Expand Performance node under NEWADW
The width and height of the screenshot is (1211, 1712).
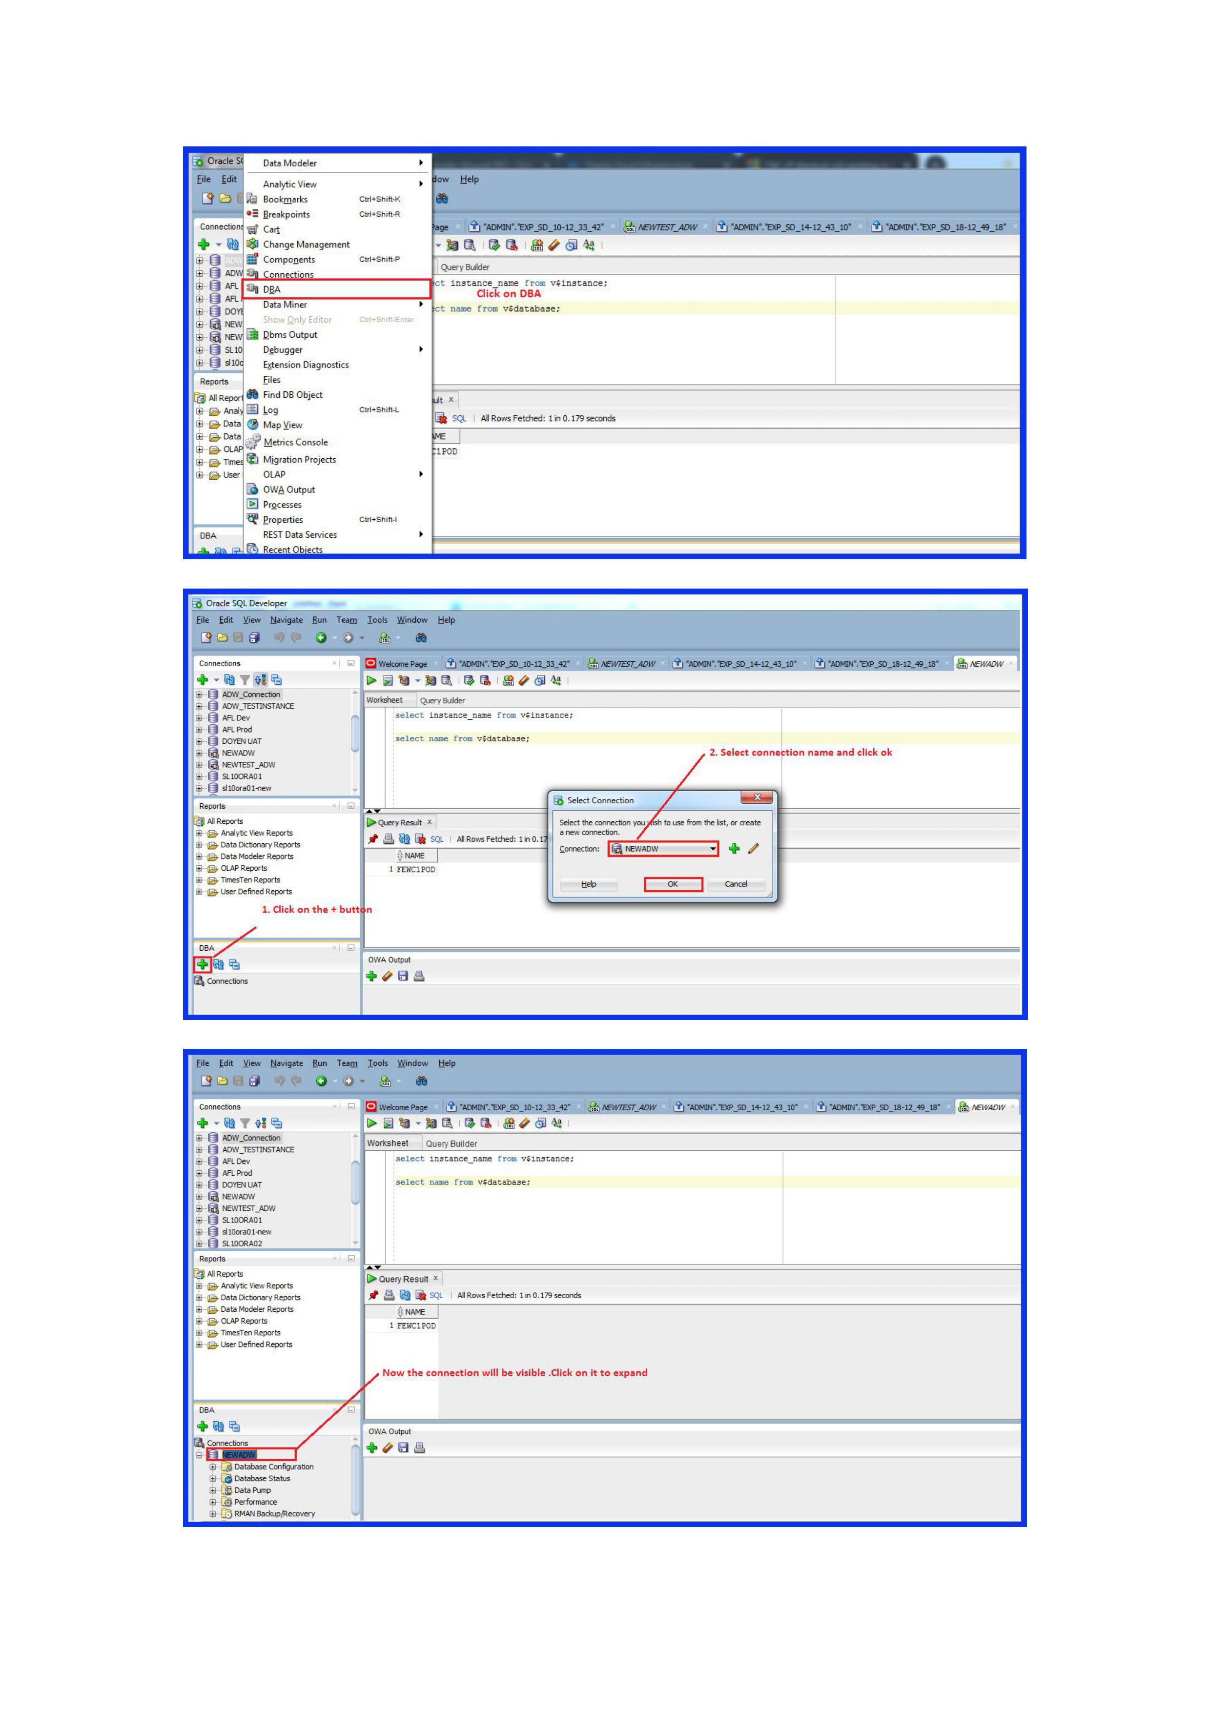point(212,1503)
